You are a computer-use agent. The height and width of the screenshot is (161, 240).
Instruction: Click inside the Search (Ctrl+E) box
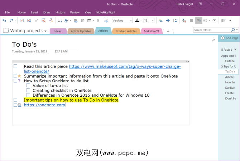(211, 30)
